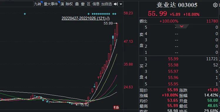Click the 均价 value 53.65
Viewport: 220px width, 112px height.
(173, 101)
